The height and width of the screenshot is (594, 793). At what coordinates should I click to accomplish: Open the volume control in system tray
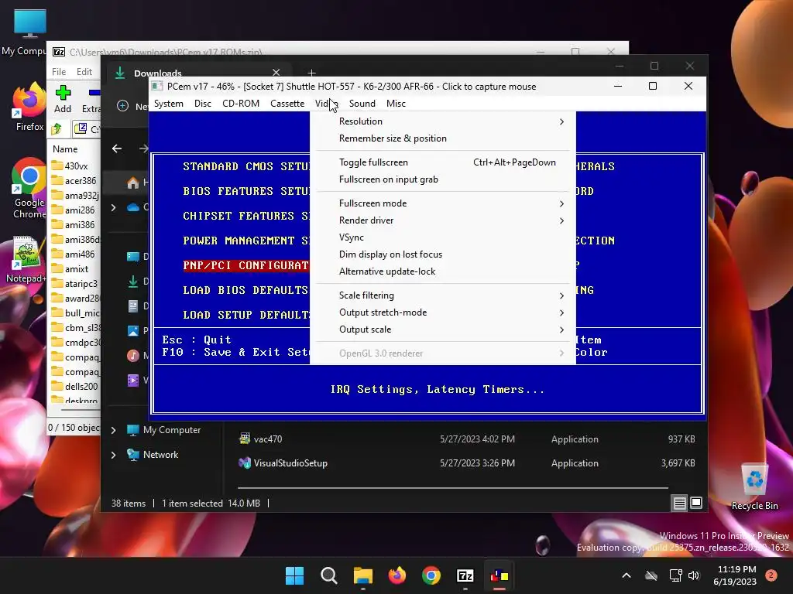(694, 575)
